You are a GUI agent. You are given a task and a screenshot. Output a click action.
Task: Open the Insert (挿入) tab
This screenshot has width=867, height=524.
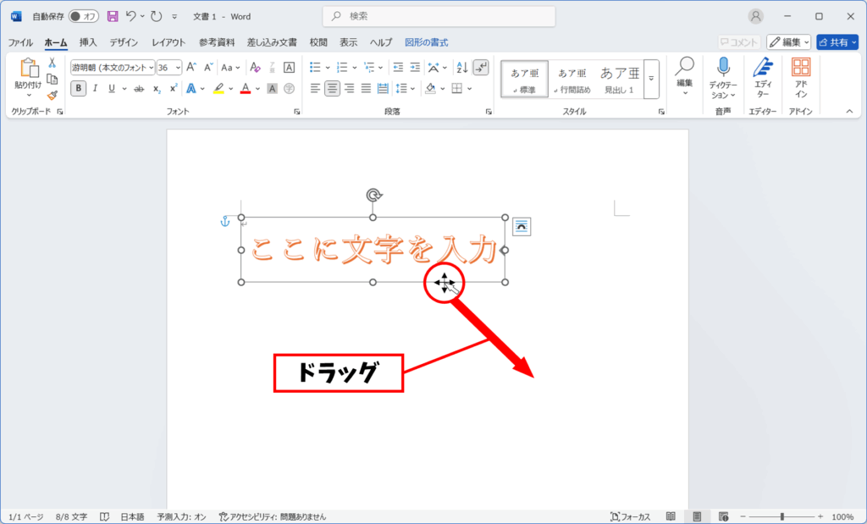pyautogui.click(x=88, y=42)
